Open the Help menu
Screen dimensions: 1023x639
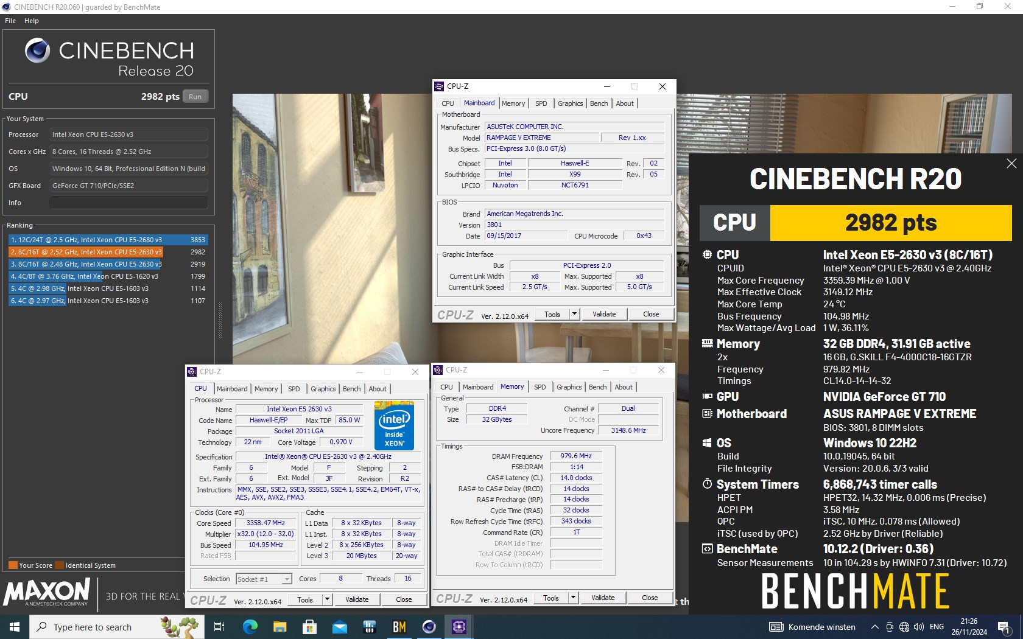(x=32, y=21)
